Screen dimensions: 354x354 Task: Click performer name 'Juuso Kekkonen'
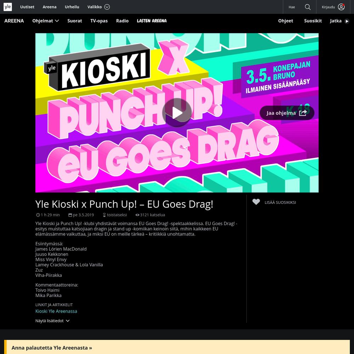click(52, 254)
